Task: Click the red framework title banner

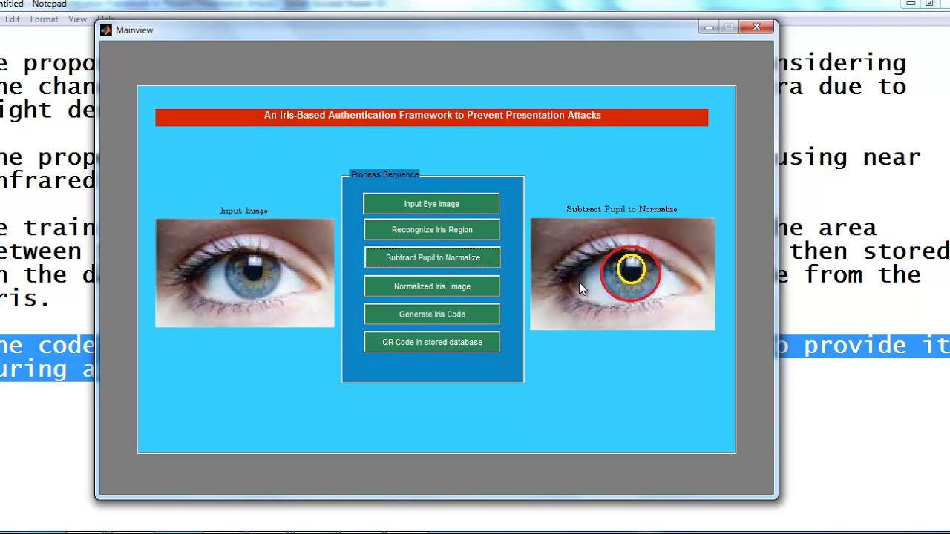Action: tap(431, 116)
